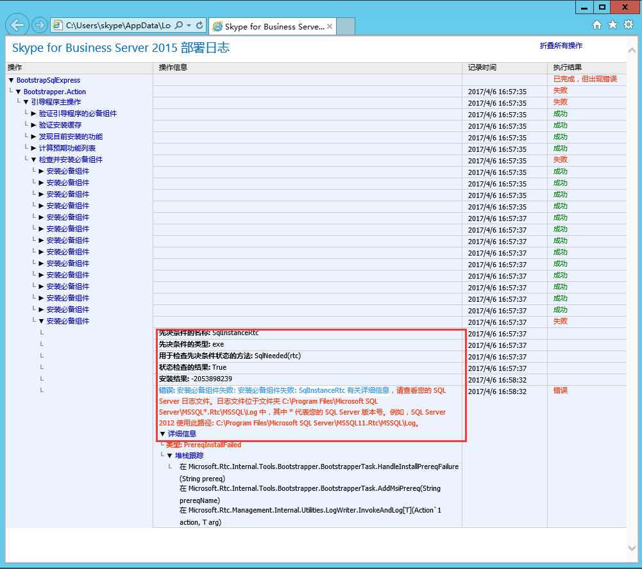Go back with the browser back arrow
This screenshot has height=569, width=642.
coord(17,25)
